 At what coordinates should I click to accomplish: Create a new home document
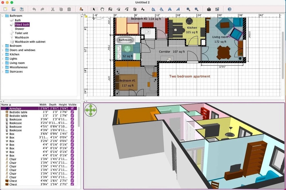click(x=5, y=9)
